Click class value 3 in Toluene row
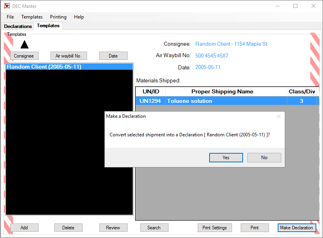The image size is (323, 238). tap(302, 101)
